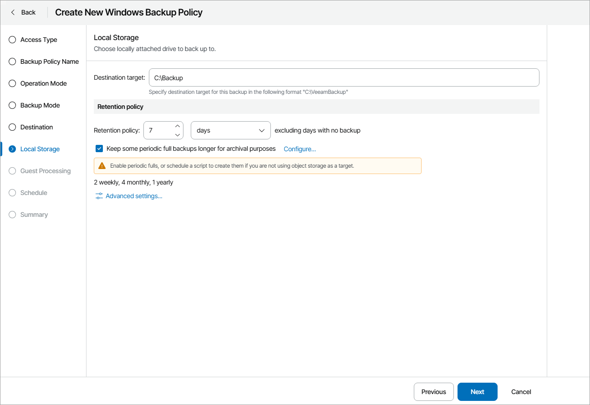Screen dimensions: 590x405
Task: Open the days retention unit dropdown
Action: pos(231,130)
